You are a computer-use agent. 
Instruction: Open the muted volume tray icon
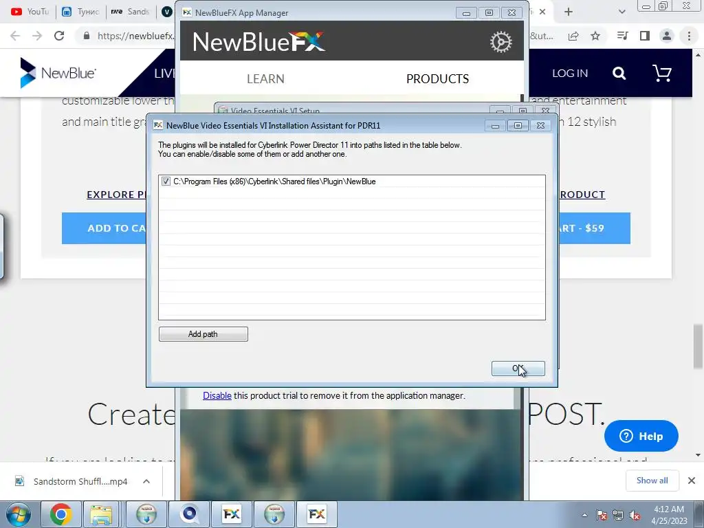(x=635, y=516)
